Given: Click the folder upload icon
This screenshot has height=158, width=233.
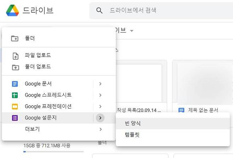Looking at the screenshot, I should tap(15, 67).
